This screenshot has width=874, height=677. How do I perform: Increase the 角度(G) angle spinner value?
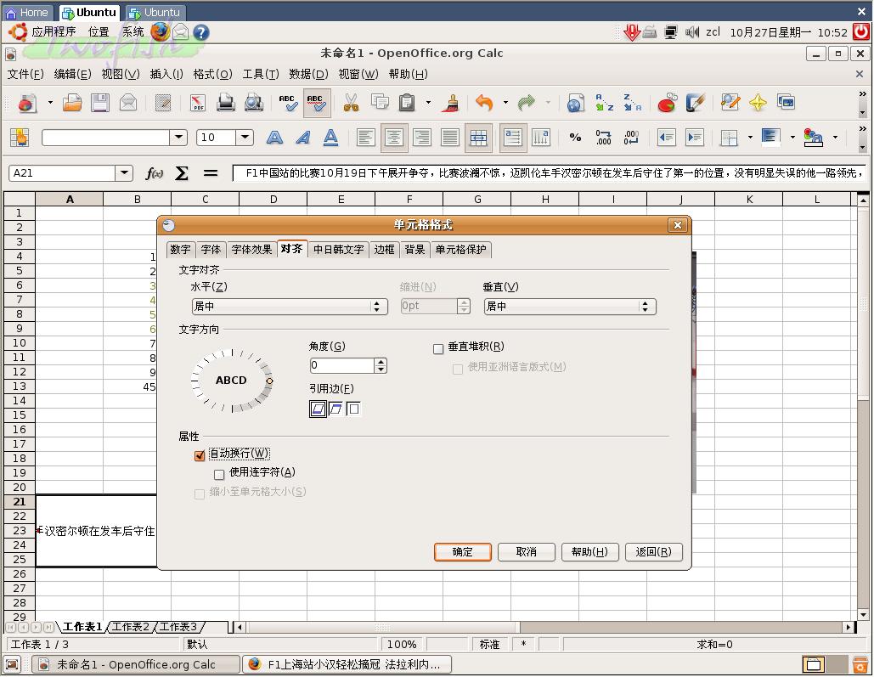tap(381, 362)
